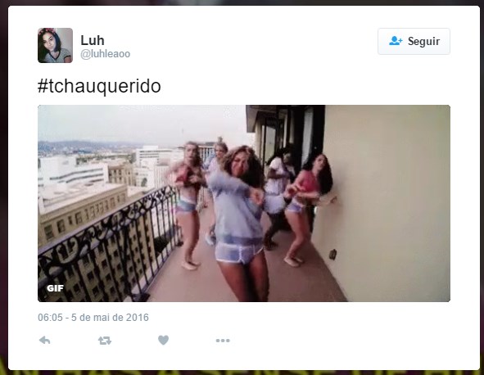This screenshot has width=484, height=375.
Task: Open the #tchauquerido hashtag
Action: click(x=99, y=86)
